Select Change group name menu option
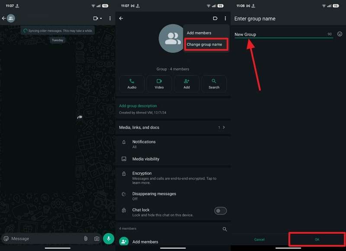The image size is (346, 251). 205,44
